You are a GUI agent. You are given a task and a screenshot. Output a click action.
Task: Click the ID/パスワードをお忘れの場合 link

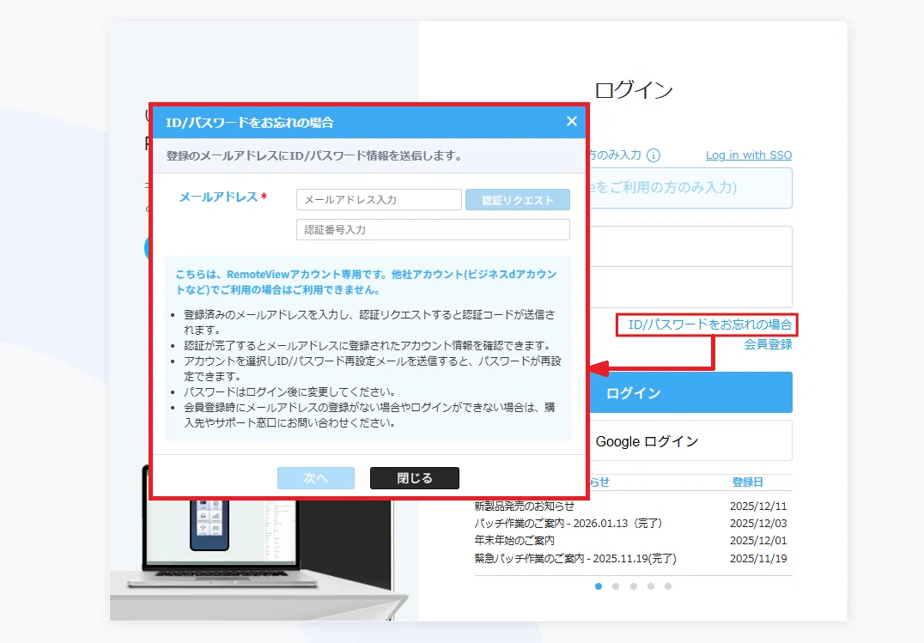click(708, 325)
